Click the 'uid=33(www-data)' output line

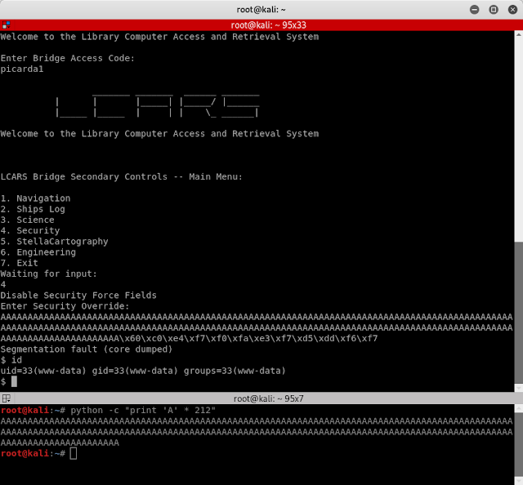point(143,371)
